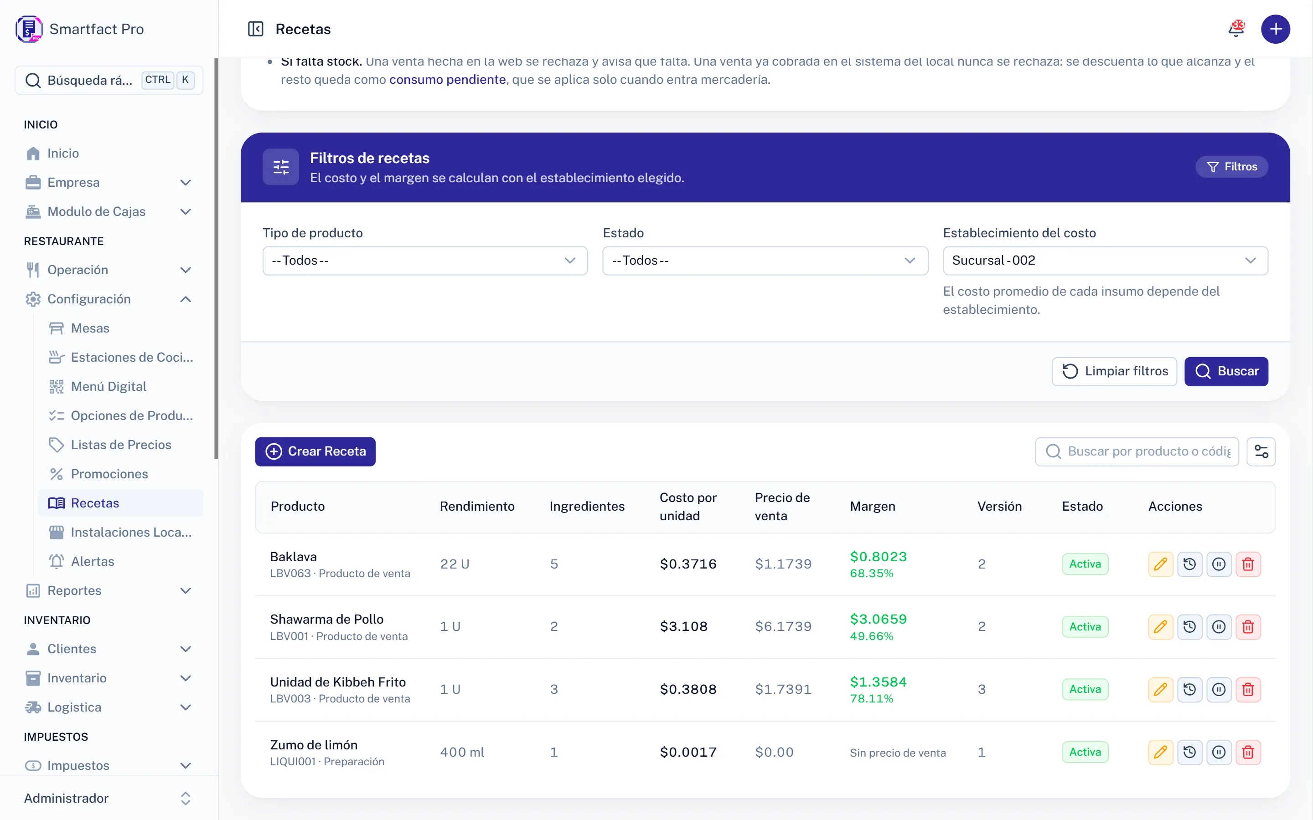Open Administrador account switcher
Image resolution: width=1313 pixels, height=820 pixels.
[109, 798]
